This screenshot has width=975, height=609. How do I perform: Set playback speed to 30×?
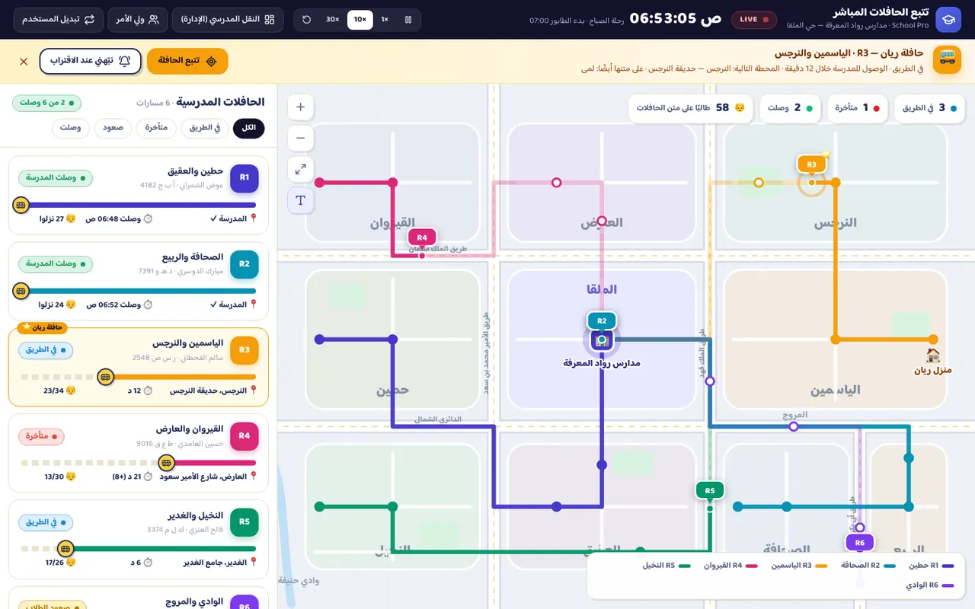333,20
